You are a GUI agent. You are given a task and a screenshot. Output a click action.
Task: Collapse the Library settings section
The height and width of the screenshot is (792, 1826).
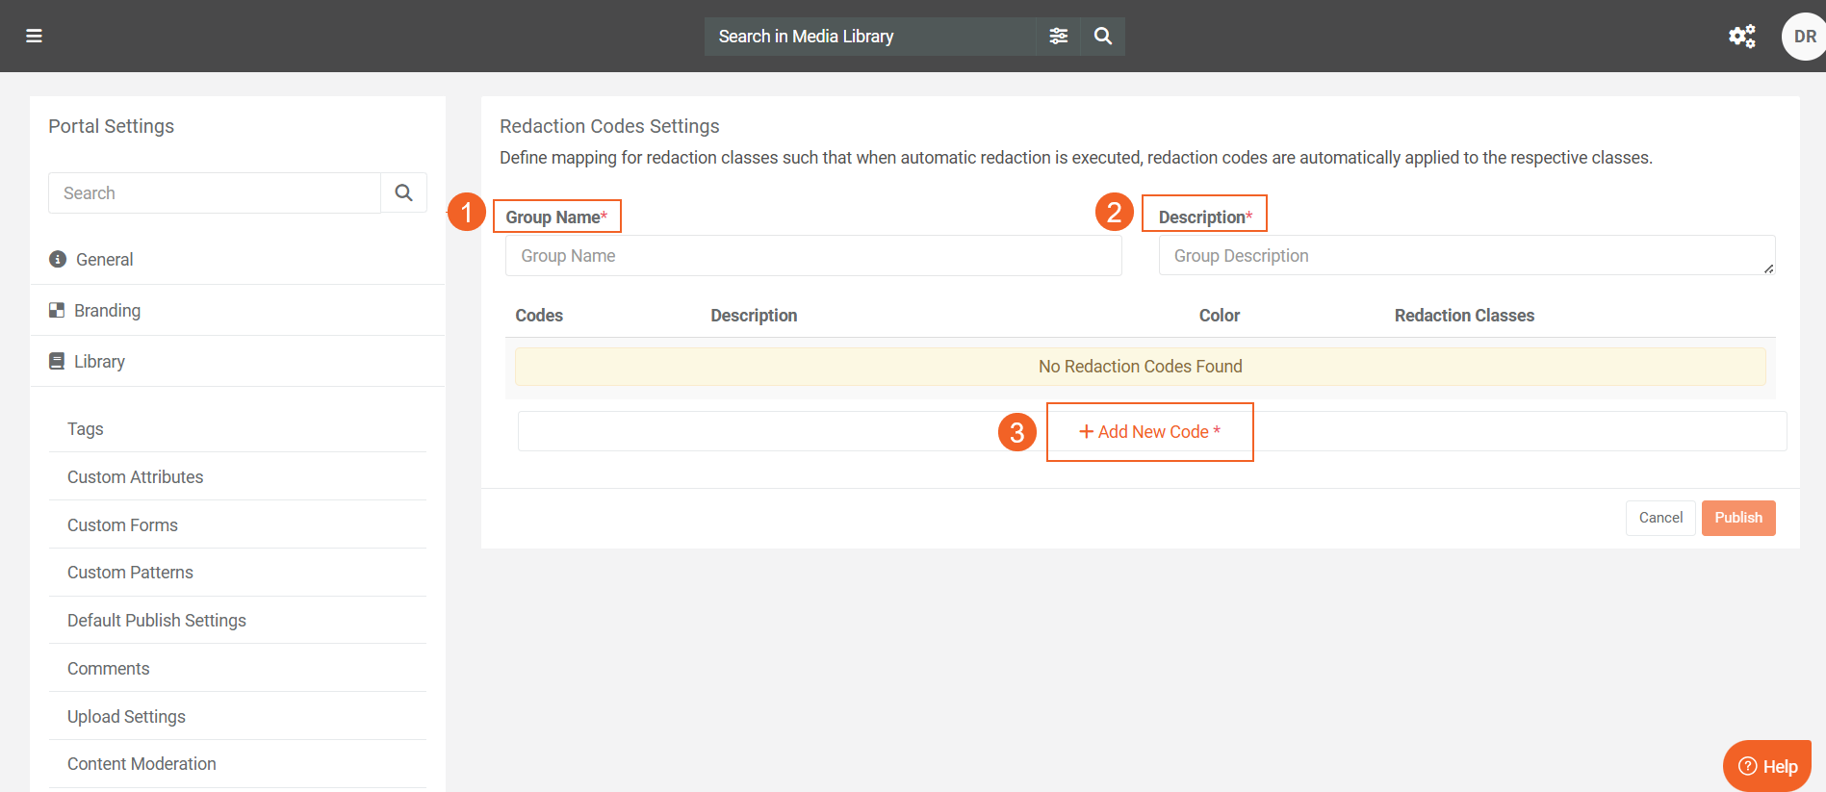coord(99,362)
